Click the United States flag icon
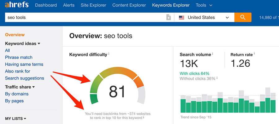Screen dimensions: 279x124 [x=182, y=18]
